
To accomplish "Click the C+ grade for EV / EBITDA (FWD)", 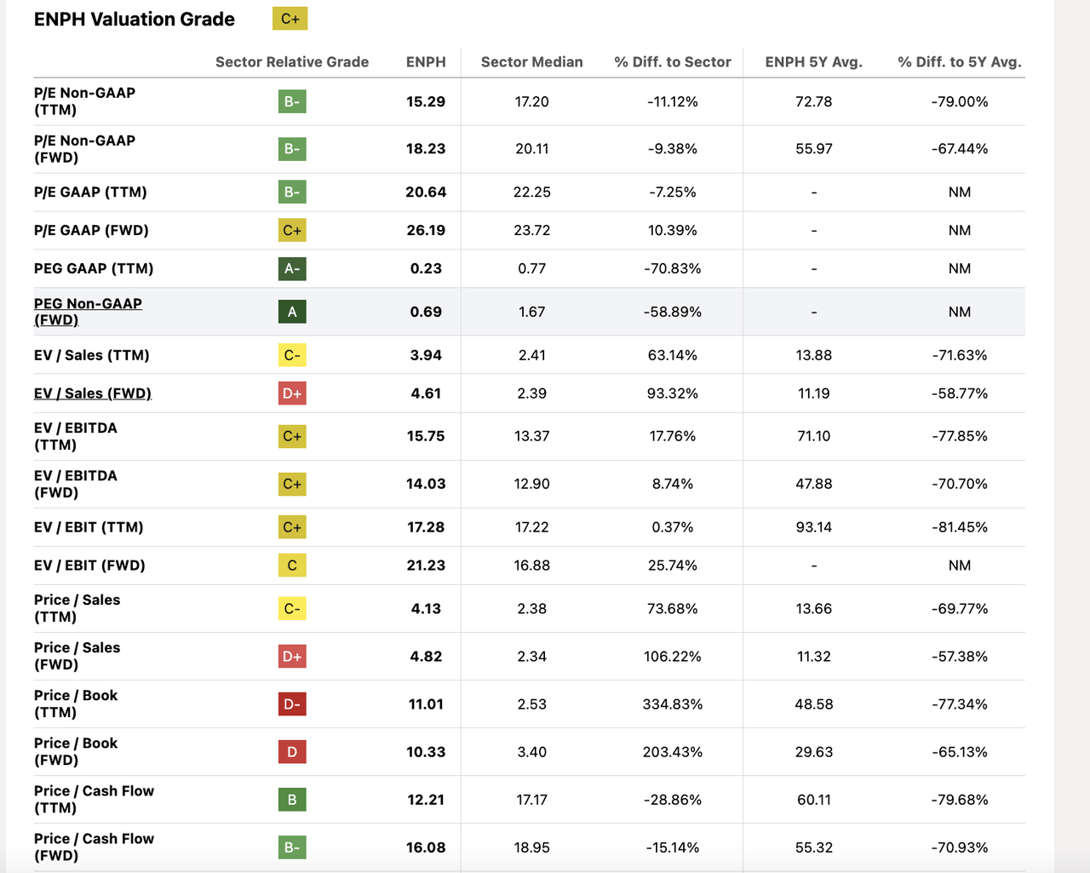I will point(292,484).
